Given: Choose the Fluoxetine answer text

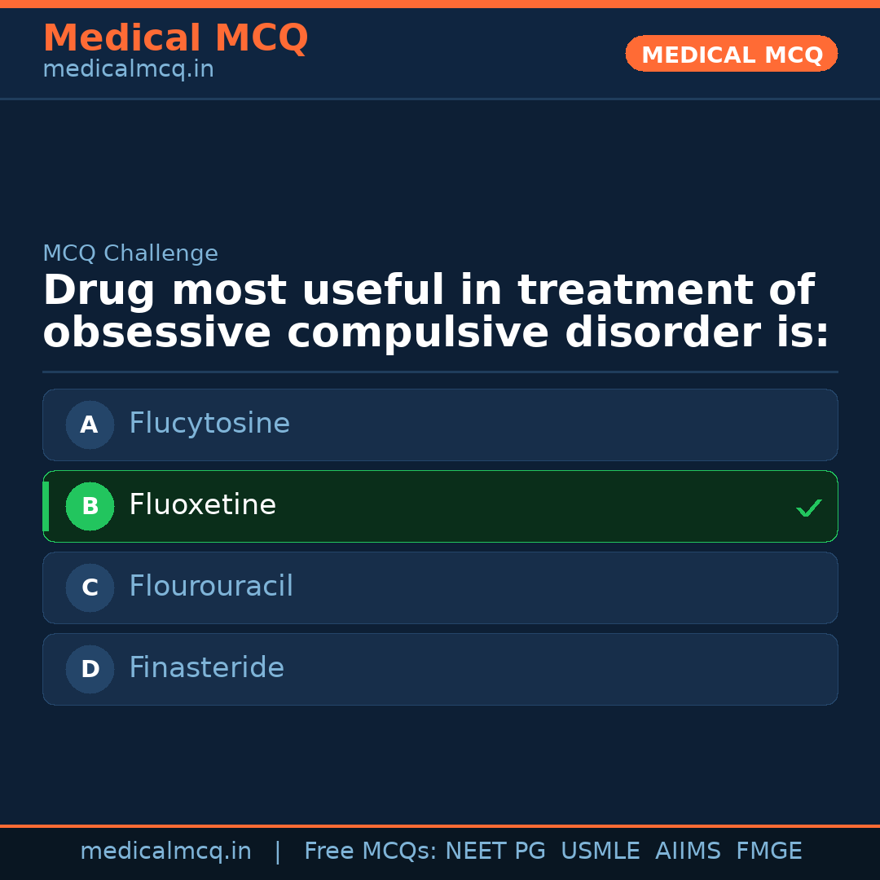Looking at the screenshot, I should (x=202, y=505).
